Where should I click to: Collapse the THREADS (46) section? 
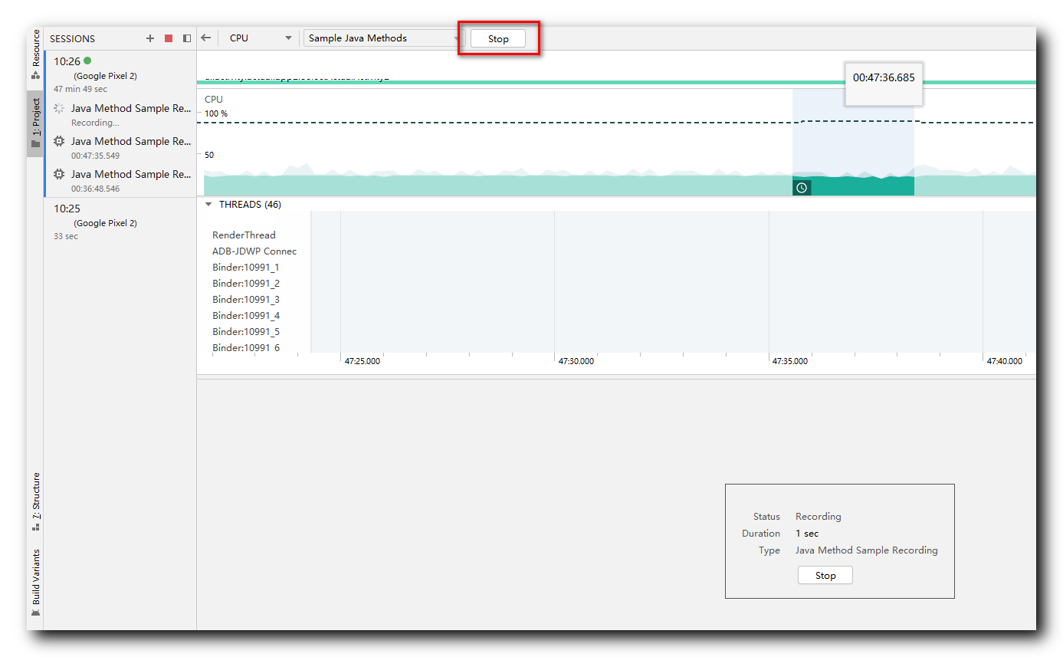coord(208,205)
